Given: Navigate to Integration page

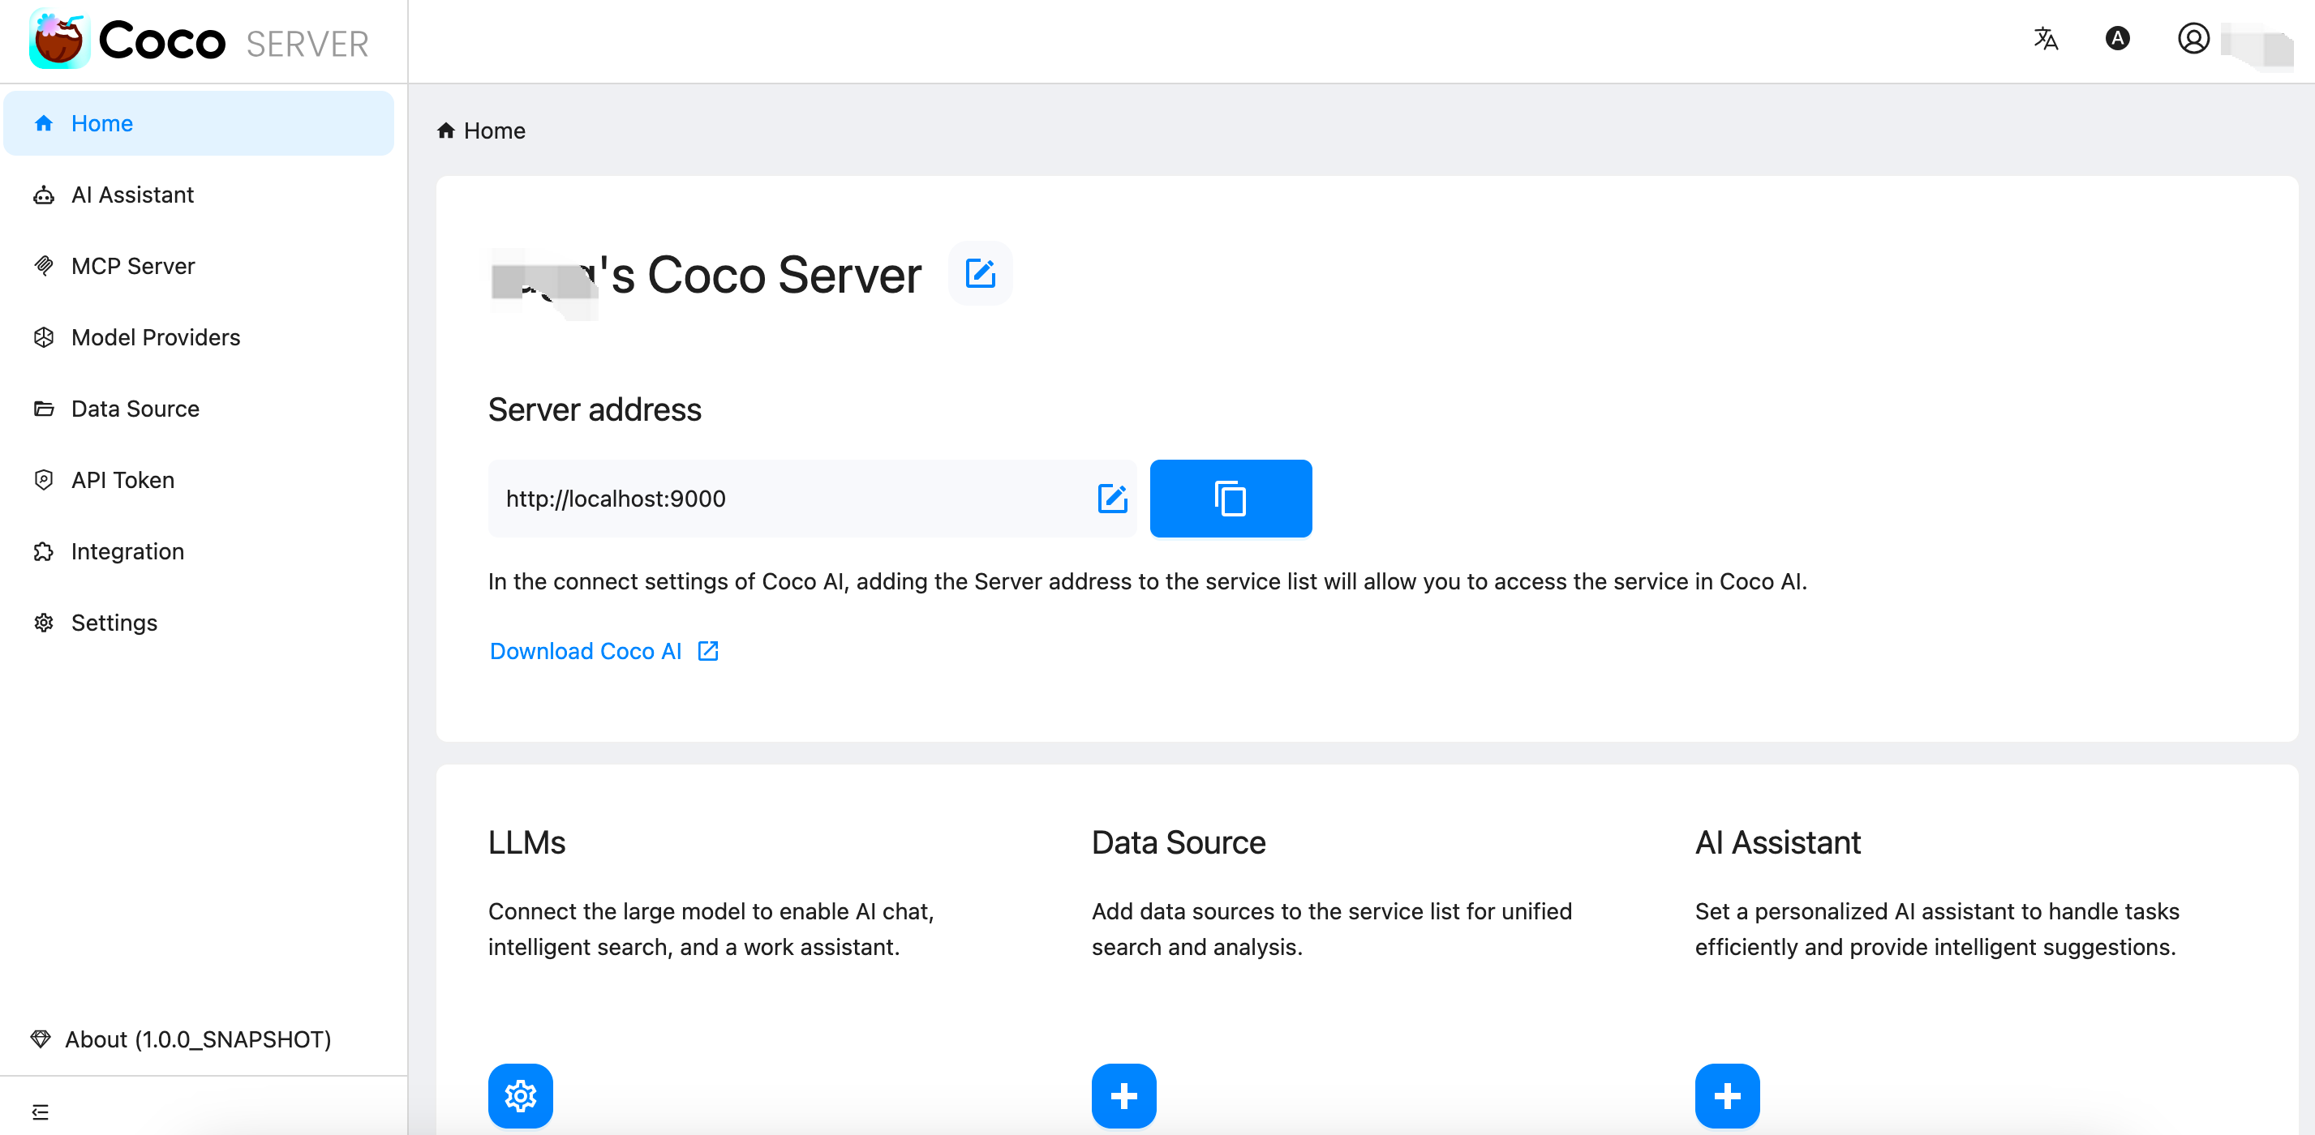Looking at the screenshot, I should [x=127, y=551].
